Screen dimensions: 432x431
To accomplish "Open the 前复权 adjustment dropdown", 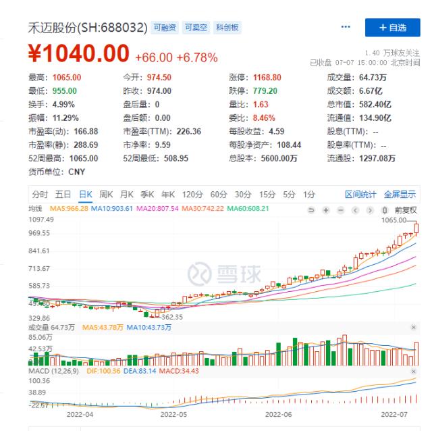I will (406, 210).
